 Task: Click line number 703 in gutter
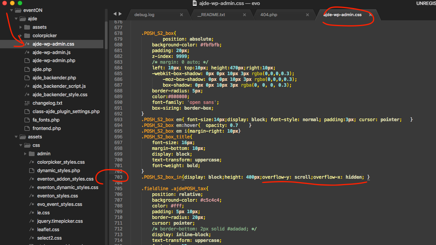point(118,177)
